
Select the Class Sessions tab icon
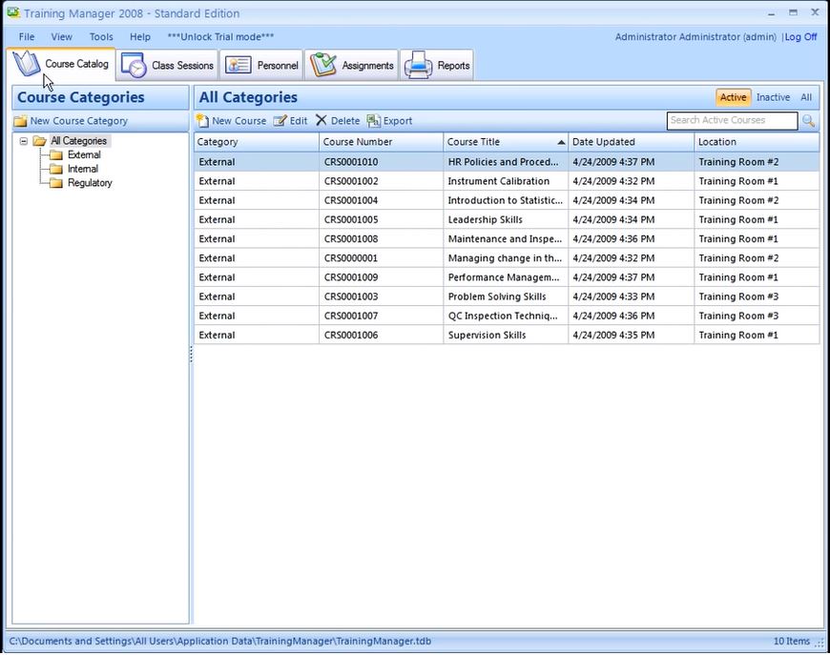(132, 65)
